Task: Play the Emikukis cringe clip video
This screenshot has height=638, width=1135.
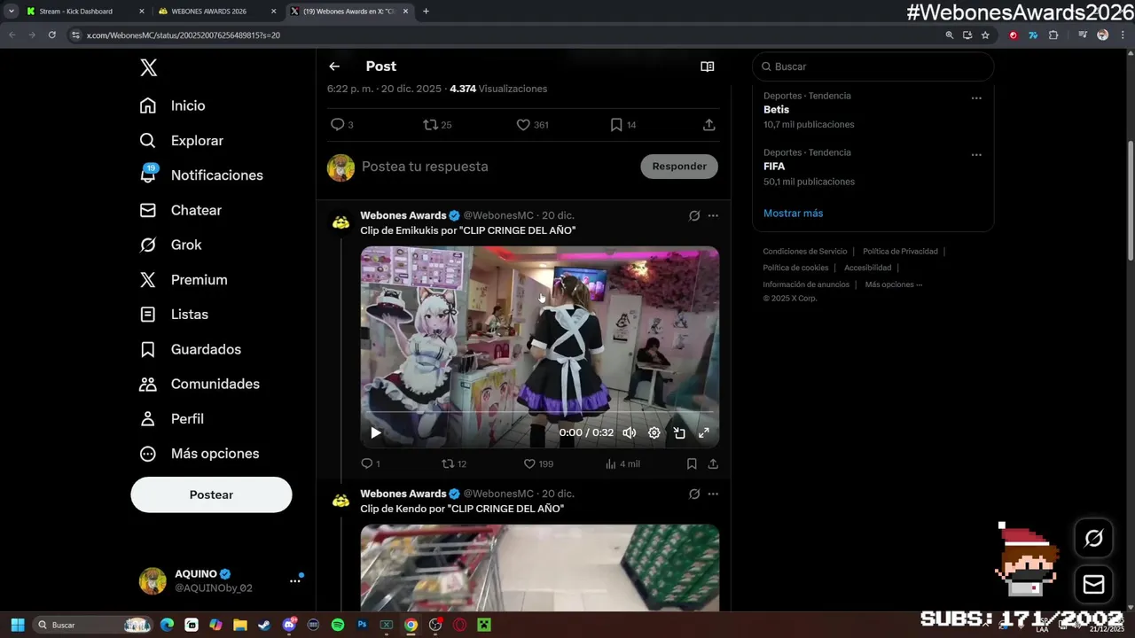Action: click(x=376, y=433)
